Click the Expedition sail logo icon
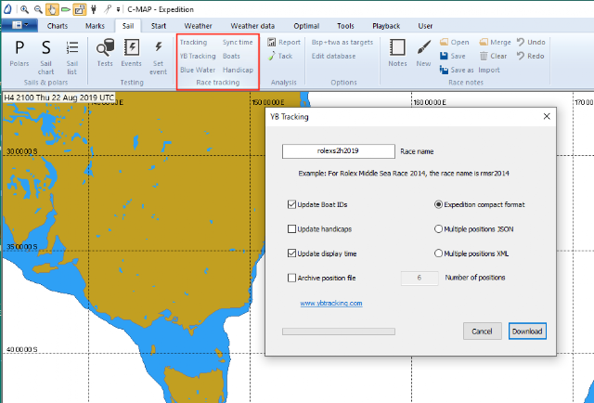The width and height of the screenshot is (594, 403). [x=7, y=8]
